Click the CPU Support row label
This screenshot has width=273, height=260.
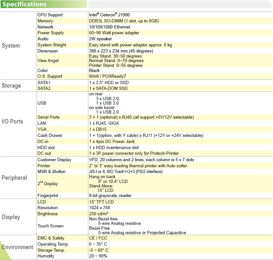[x=50, y=15]
